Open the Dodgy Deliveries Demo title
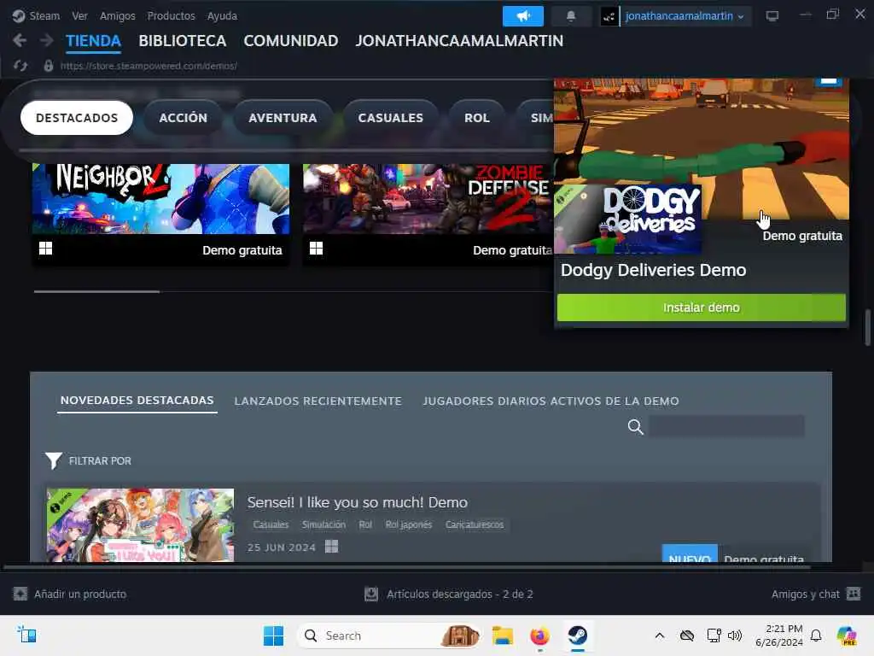 coord(653,270)
